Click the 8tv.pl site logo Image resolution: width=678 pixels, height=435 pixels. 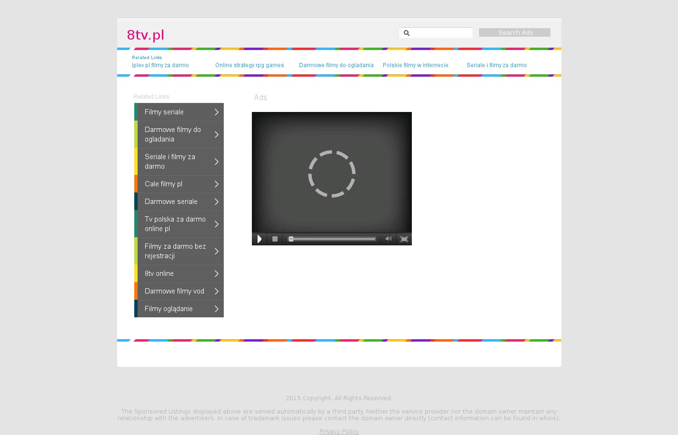(146, 35)
